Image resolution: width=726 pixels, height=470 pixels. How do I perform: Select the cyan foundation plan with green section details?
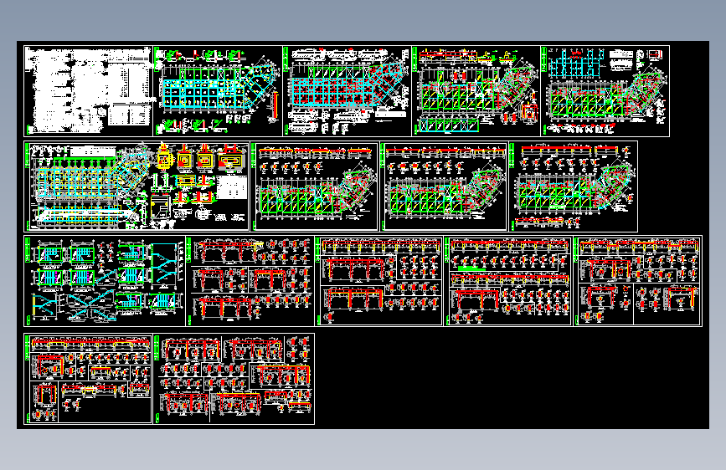click(218, 91)
